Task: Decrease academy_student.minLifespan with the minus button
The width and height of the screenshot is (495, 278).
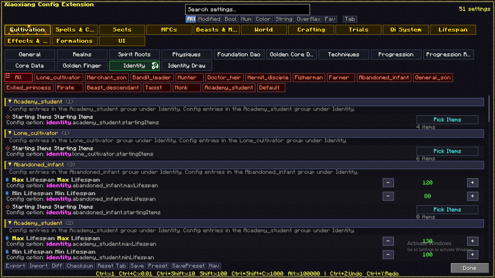Action: [x=388, y=254]
